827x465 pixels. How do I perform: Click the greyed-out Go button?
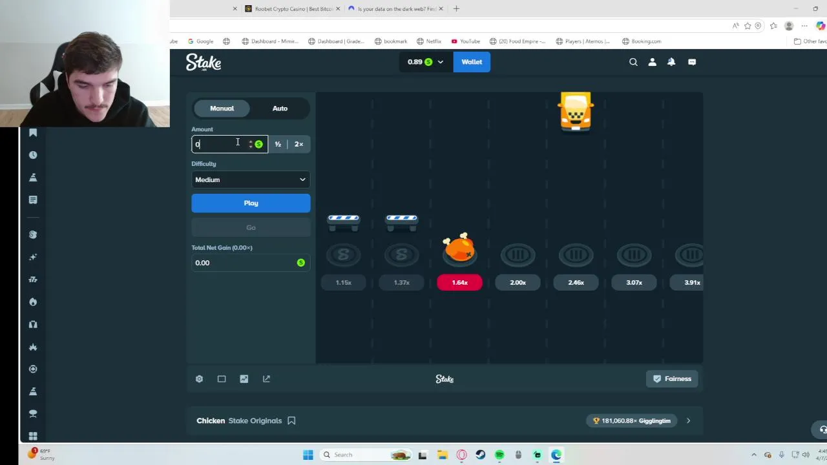click(251, 227)
